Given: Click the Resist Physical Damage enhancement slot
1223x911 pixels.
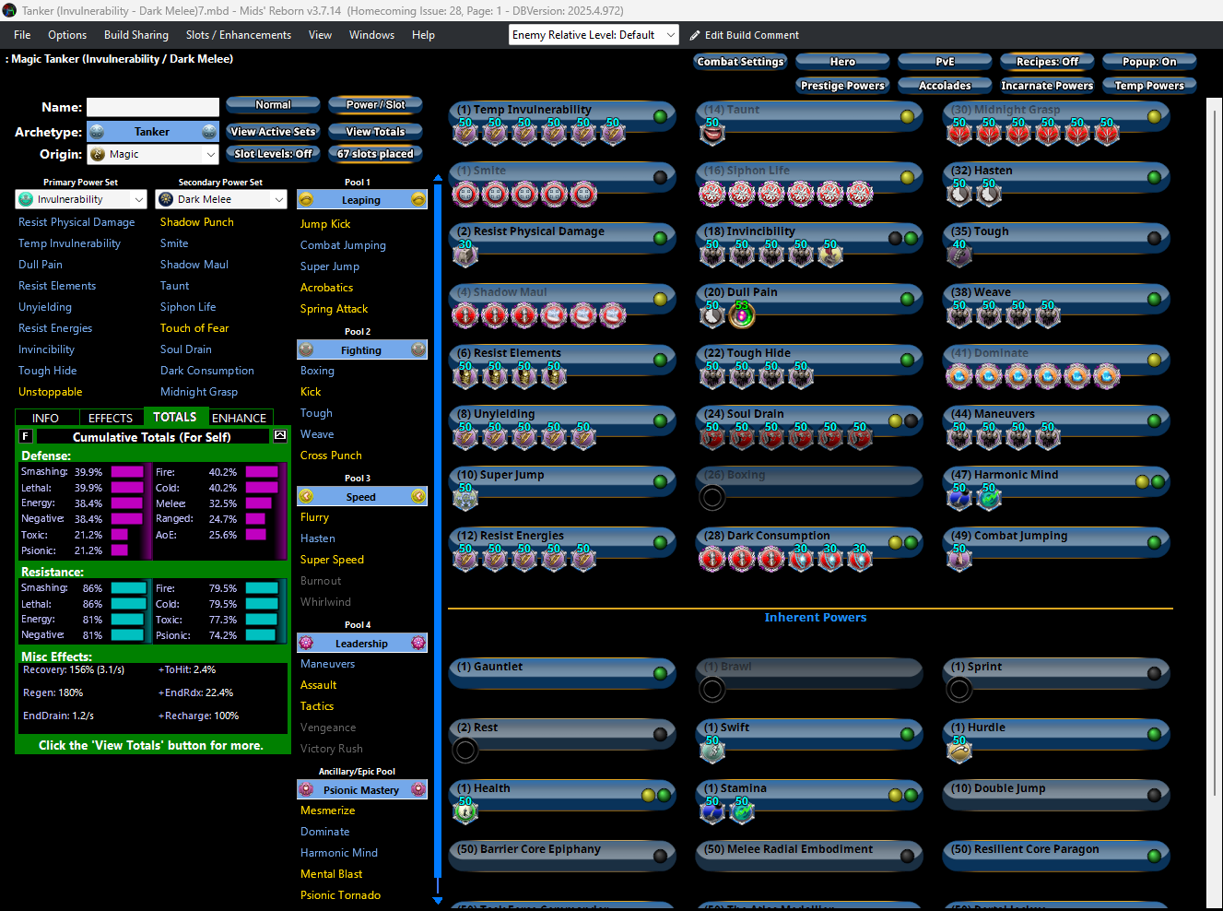Looking at the screenshot, I should coord(465,254).
